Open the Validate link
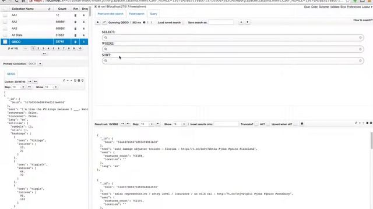This screenshot has height=209, width=373. coord(335,6)
